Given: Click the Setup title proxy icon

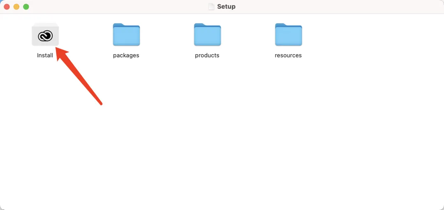Looking at the screenshot, I should click(211, 7).
